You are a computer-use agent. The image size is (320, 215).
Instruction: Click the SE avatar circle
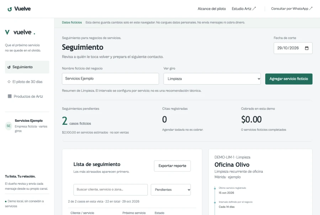point(9,126)
